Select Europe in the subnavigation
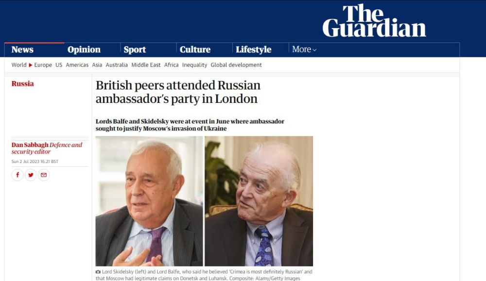Viewport: 486px width, 281px height. click(x=43, y=65)
